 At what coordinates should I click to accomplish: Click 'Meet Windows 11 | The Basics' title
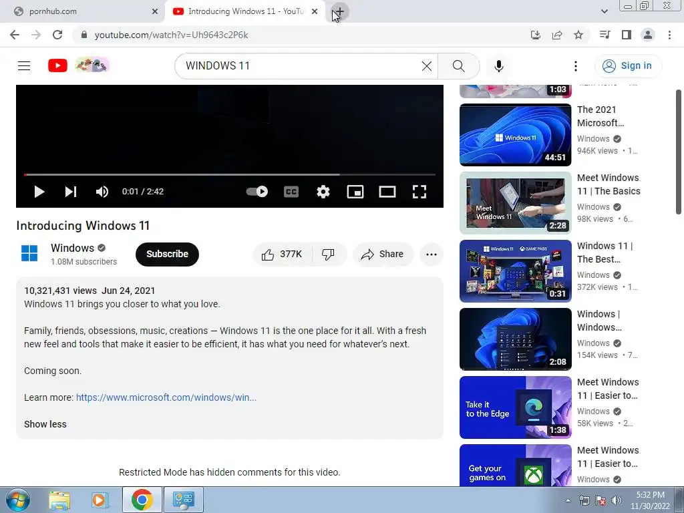[609, 184]
